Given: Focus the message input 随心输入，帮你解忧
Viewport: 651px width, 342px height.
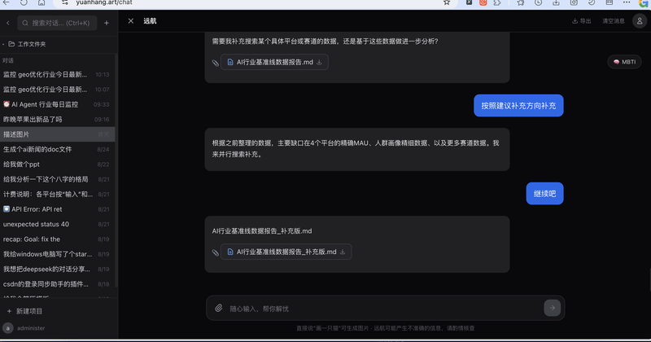Looking at the screenshot, I should [384, 309].
